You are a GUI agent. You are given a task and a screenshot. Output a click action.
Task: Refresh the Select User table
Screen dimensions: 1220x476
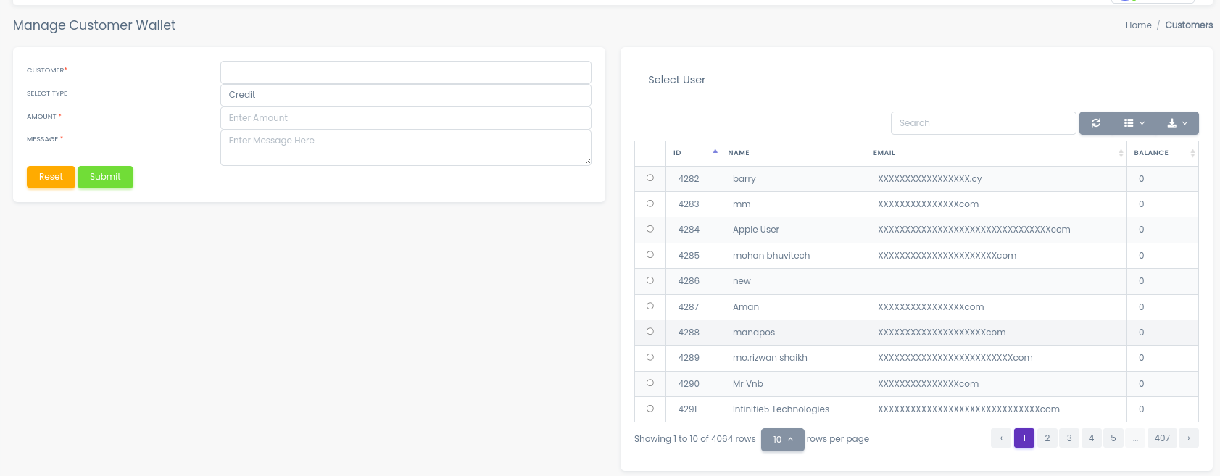pyautogui.click(x=1096, y=123)
